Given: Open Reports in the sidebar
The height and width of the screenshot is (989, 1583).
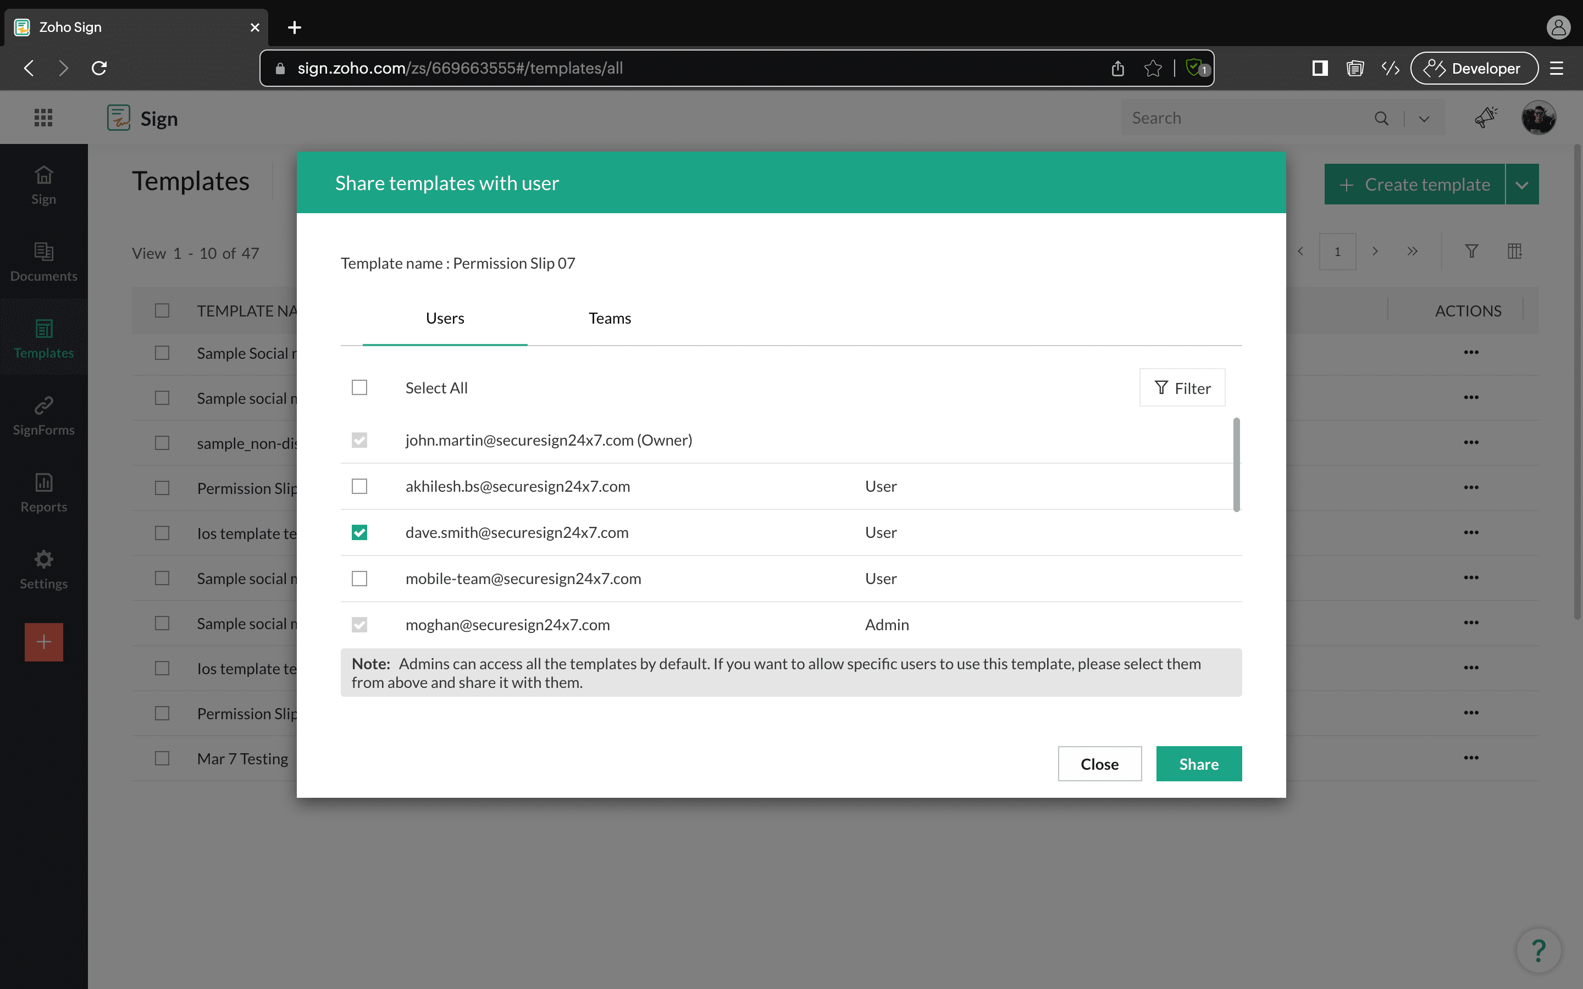Looking at the screenshot, I should pyautogui.click(x=44, y=492).
